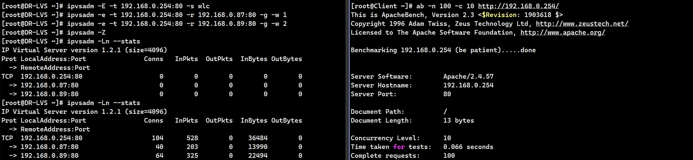693x160 pixels.
Task: Select the InPkts value 325
Action: 192,156
